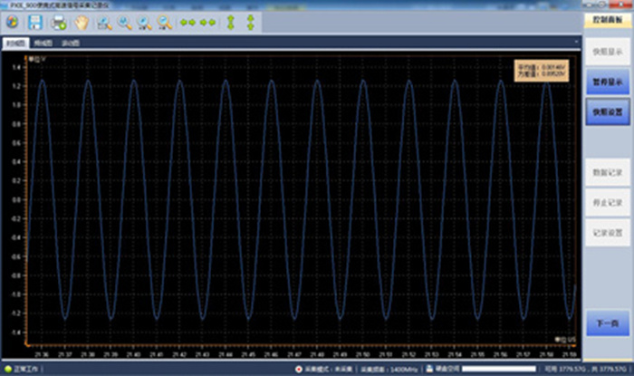
Task: Select the hand pan tool
Action: coord(81,22)
